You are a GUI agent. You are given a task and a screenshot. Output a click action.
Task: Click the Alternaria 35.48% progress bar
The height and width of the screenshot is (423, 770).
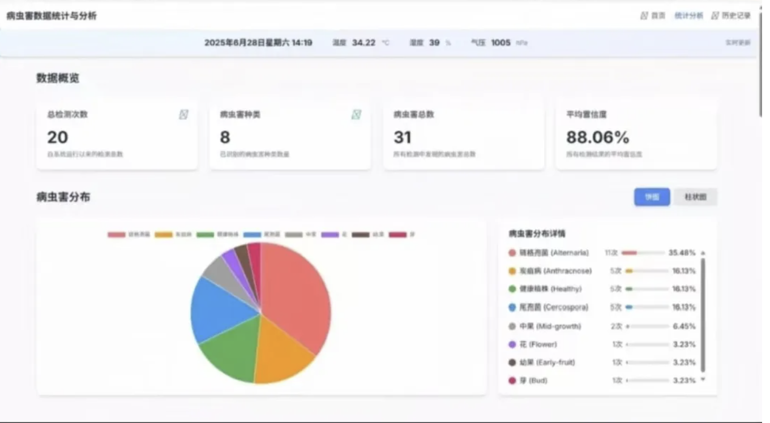[x=643, y=253]
